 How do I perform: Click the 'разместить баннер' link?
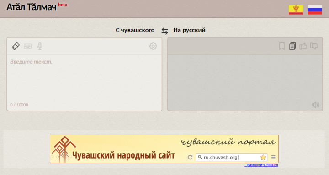(x=261, y=165)
